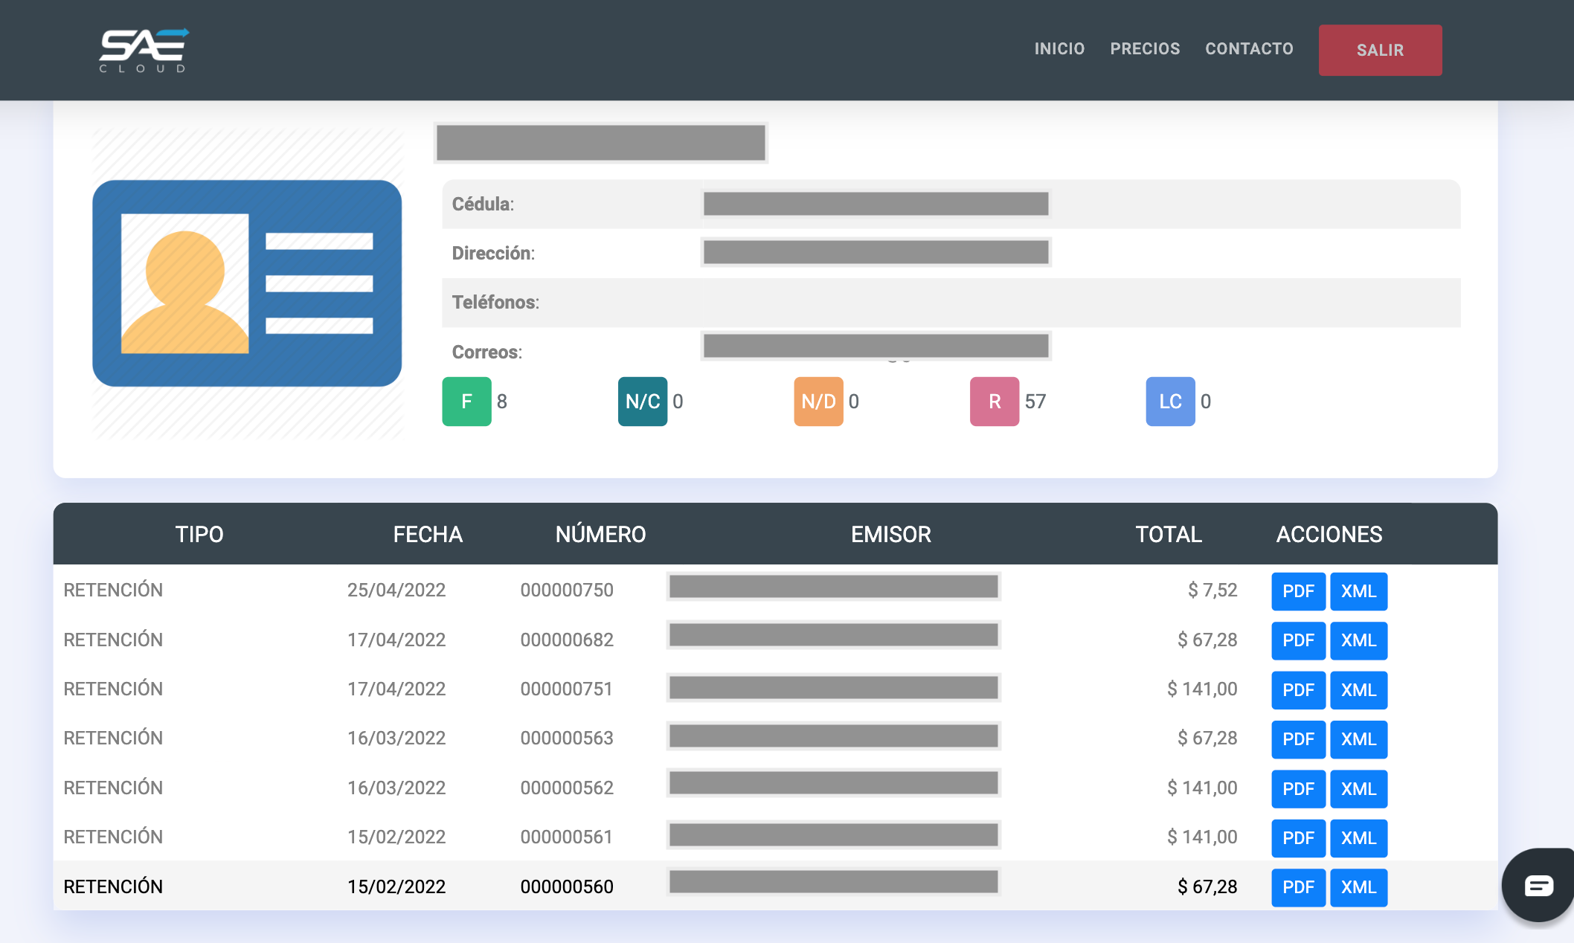The height and width of the screenshot is (943, 1574).
Task: Get XML for retention 000000563
Action: 1358,739
